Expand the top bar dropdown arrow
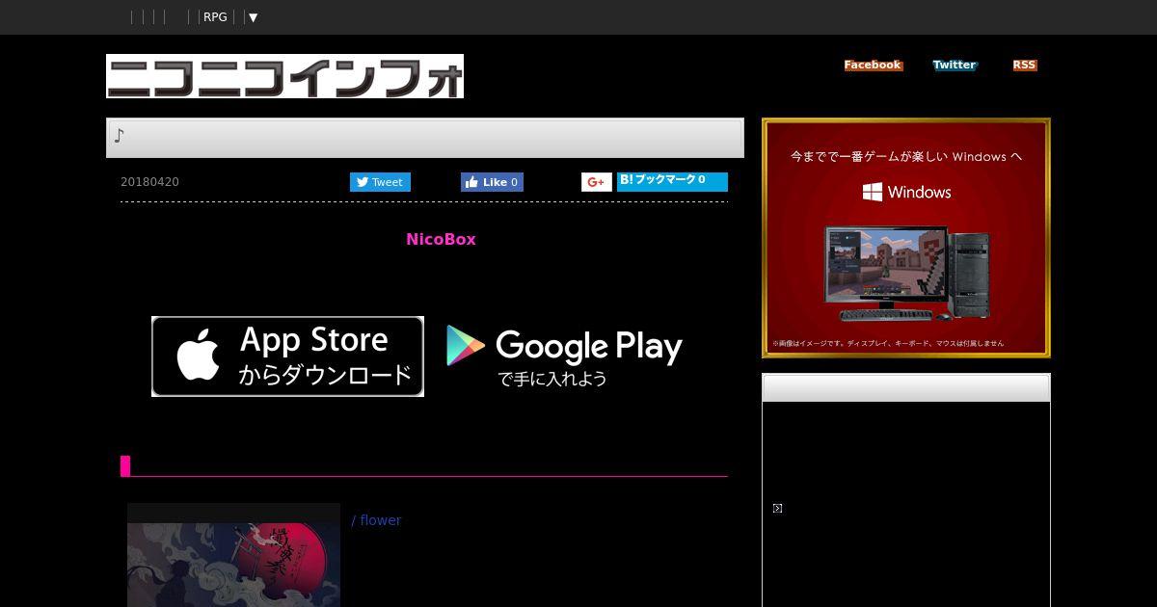Image resolution: width=1157 pixels, height=607 pixels. coord(253,17)
